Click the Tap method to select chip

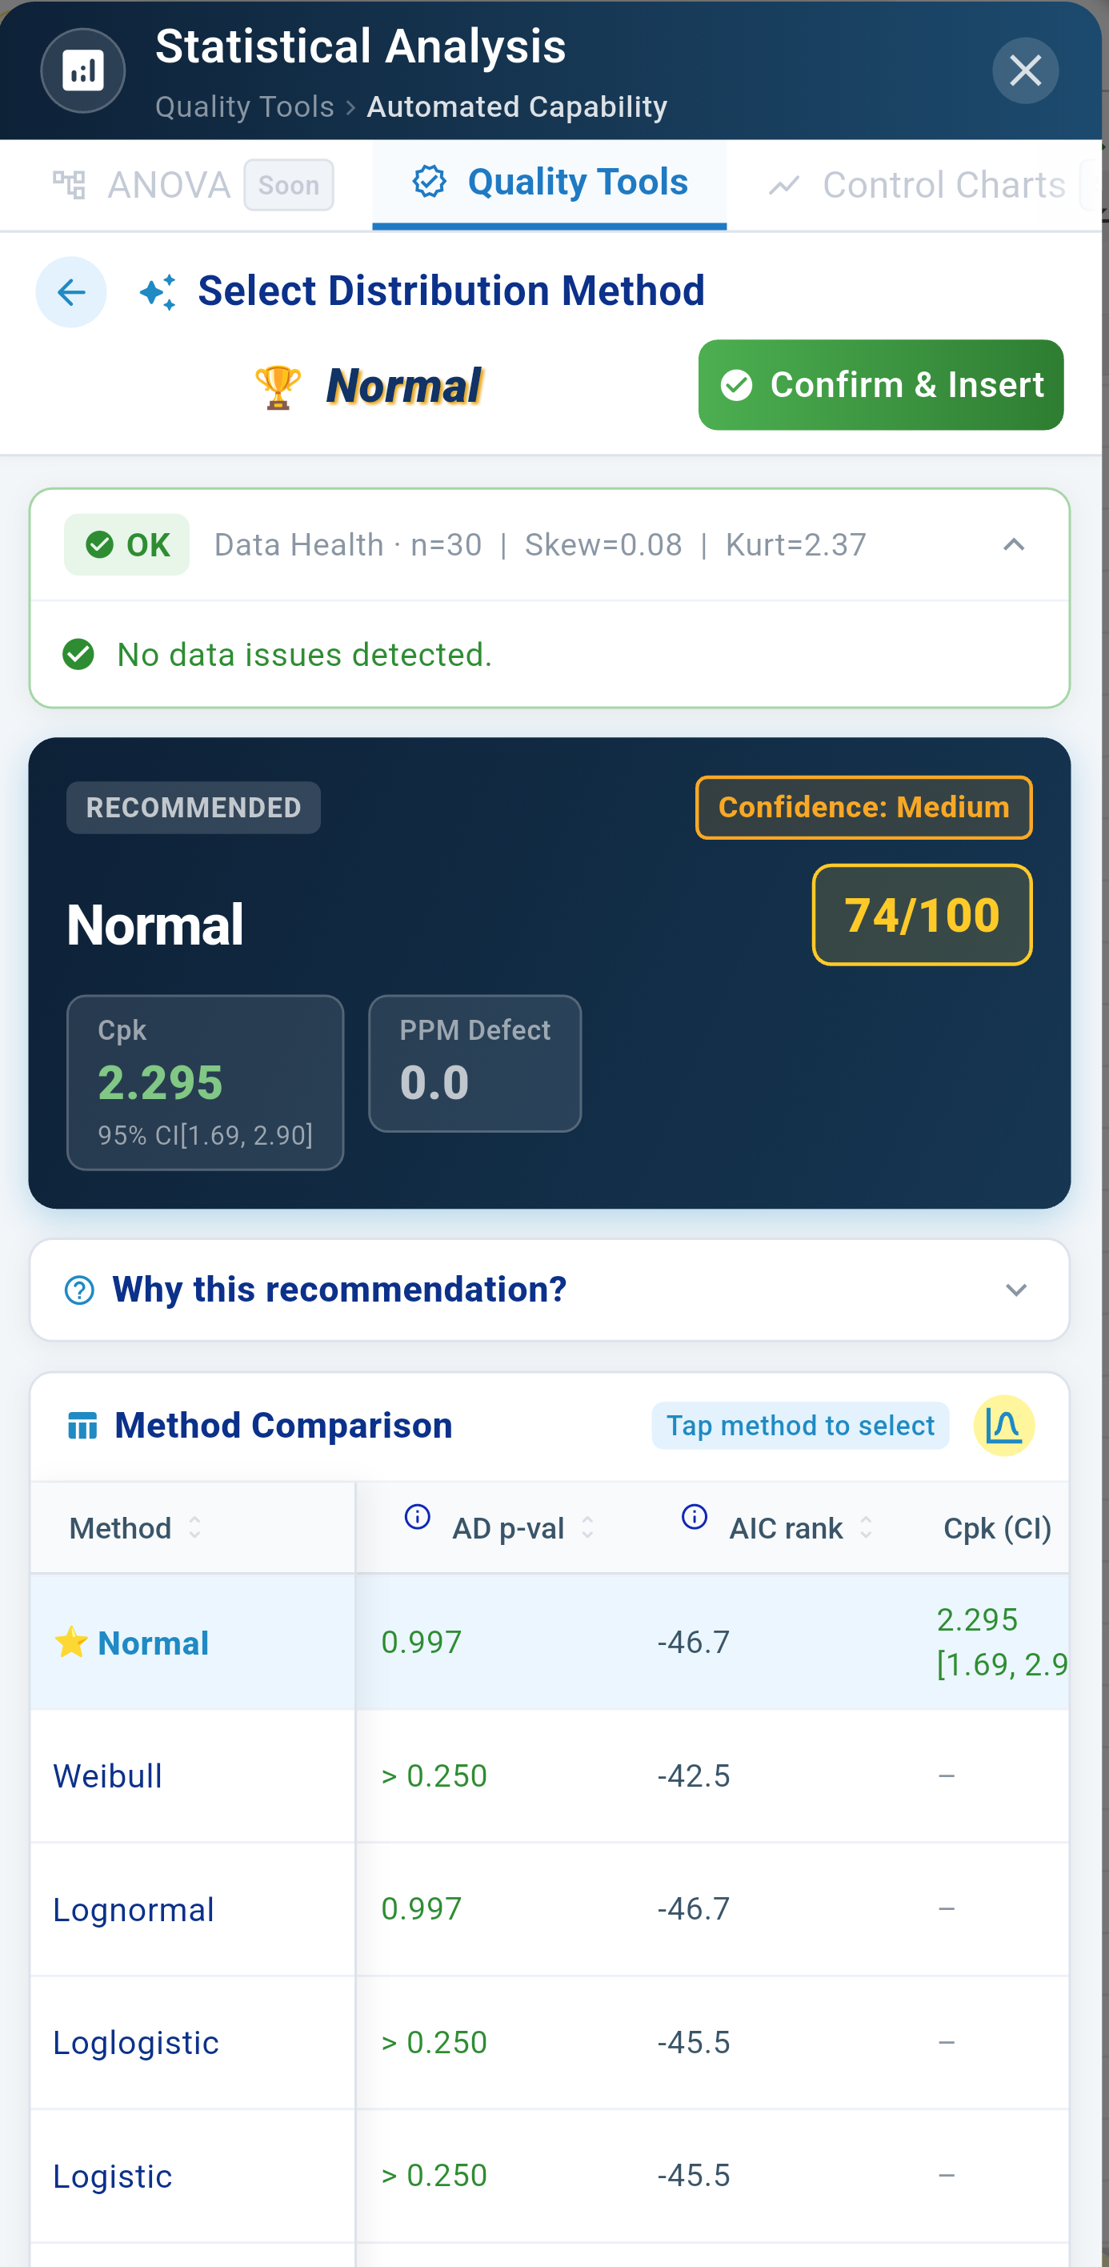point(799,1425)
